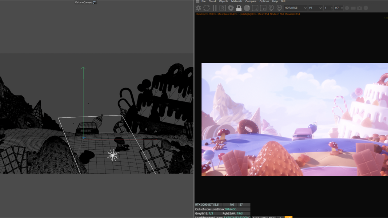Open the Help menu

tap(275, 1)
